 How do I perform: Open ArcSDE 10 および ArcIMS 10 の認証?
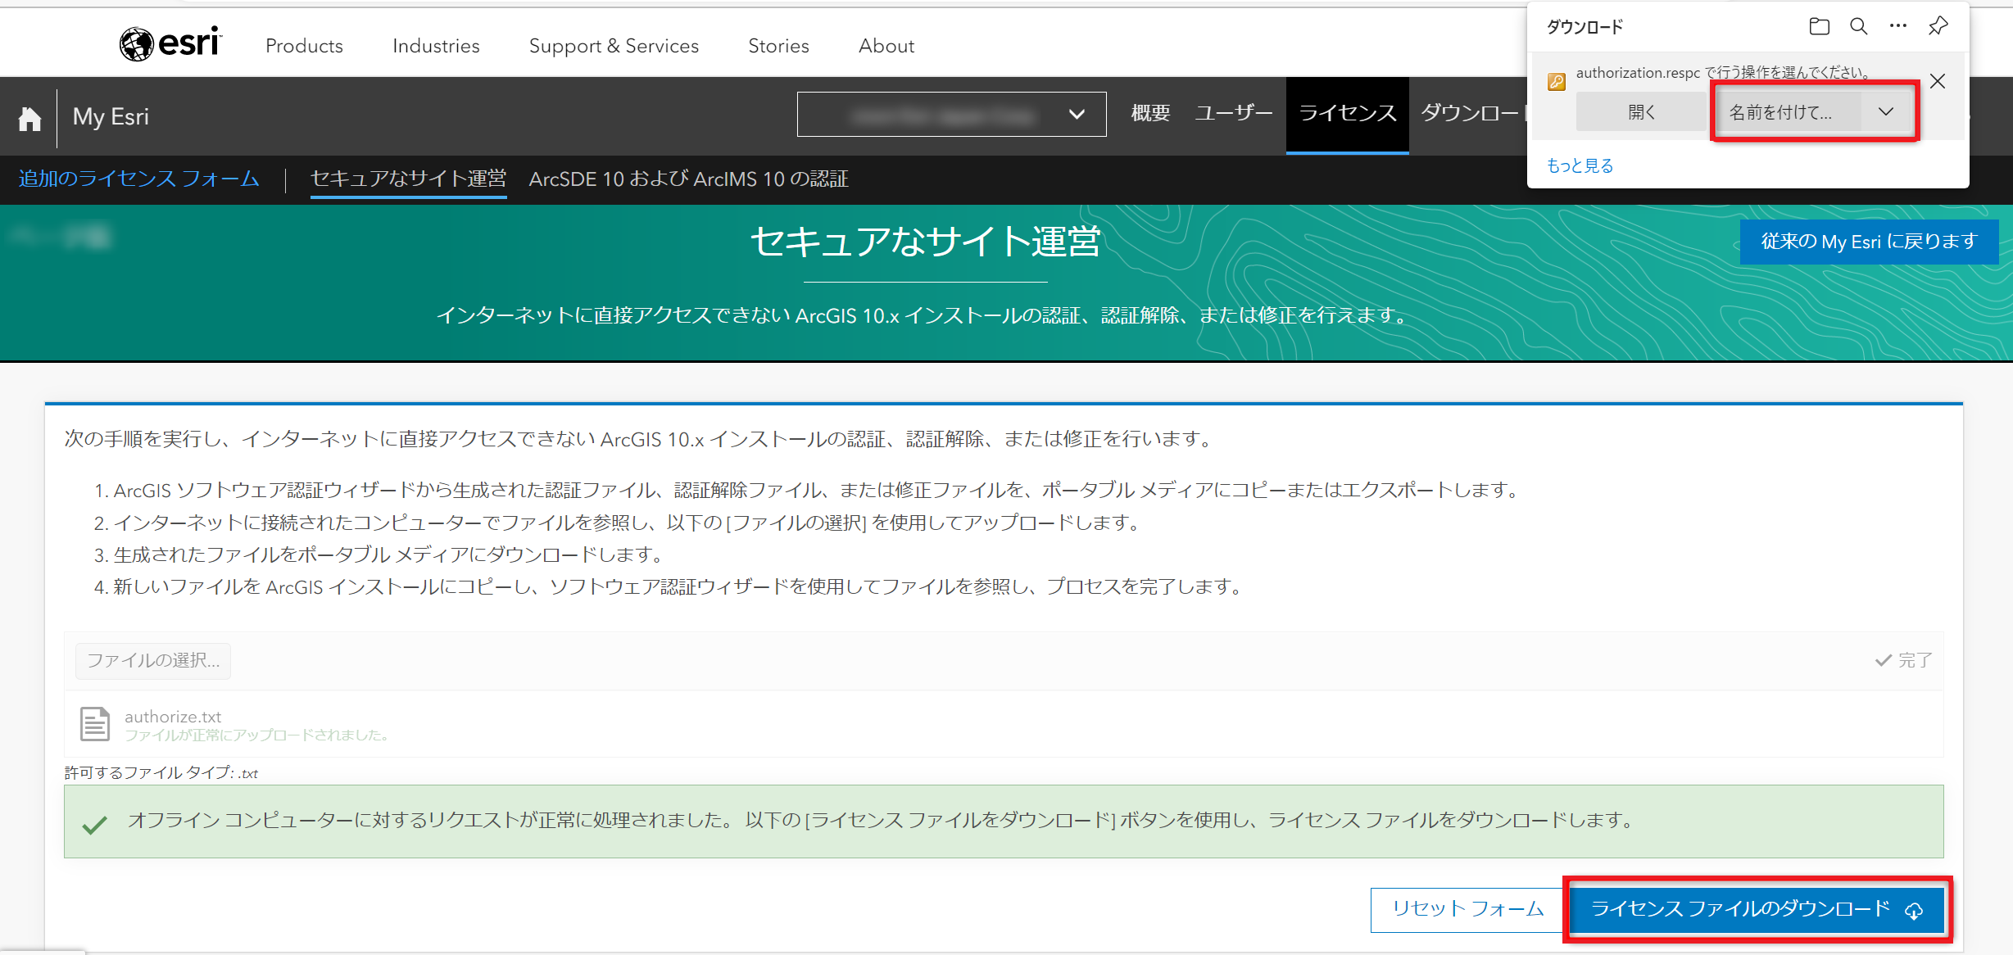point(688,179)
